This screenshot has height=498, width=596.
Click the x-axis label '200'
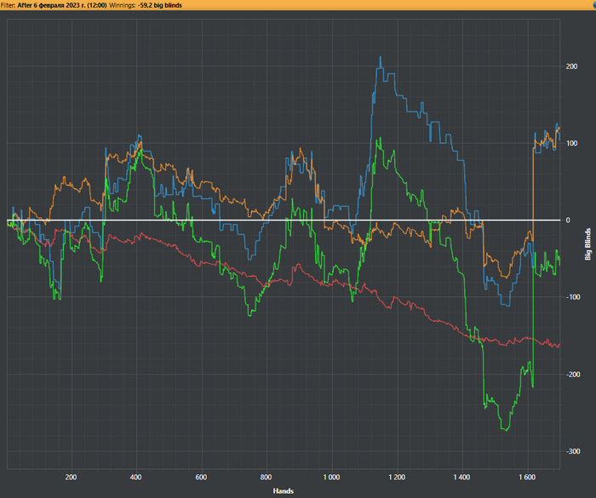(x=71, y=477)
